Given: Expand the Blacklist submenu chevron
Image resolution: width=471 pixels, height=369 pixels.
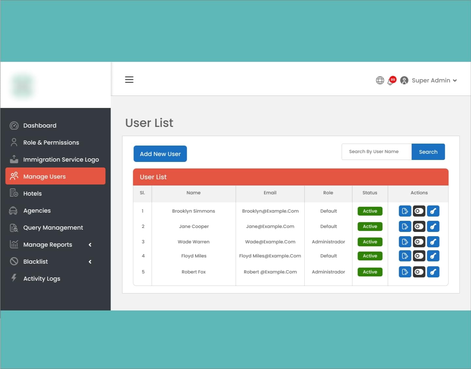Looking at the screenshot, I should point(90,262).
